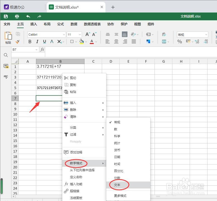Decrease font size with the smaller A icon
217x201 pixels.
94,34
